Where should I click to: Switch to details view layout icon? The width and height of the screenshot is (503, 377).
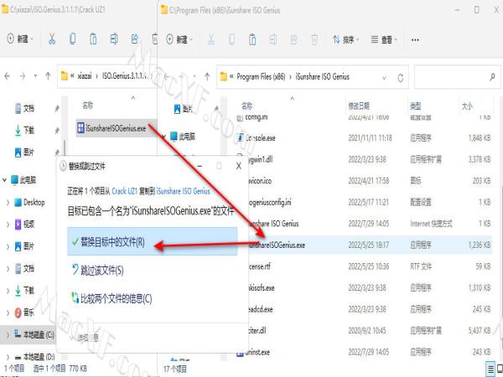pos(490,369)
